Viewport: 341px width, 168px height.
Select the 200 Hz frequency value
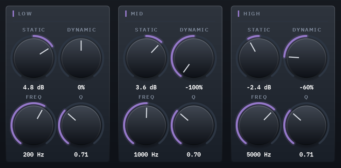(x=34, y=155)
